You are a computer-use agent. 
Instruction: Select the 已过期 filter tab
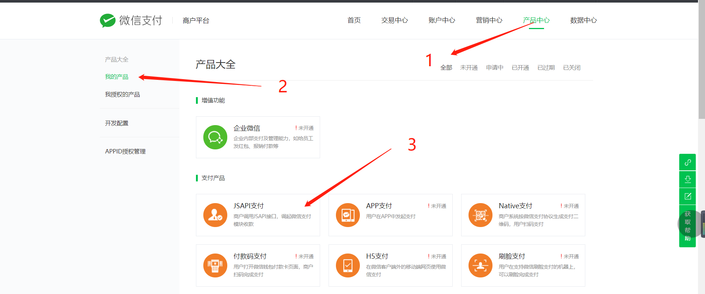click(546, 68)
